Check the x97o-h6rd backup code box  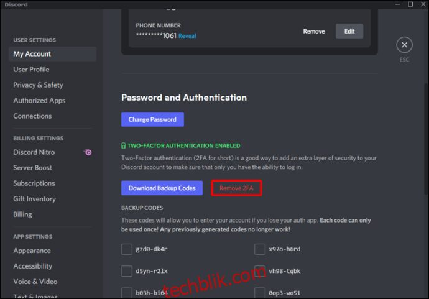pyautogui.click(x=260, y=249)
